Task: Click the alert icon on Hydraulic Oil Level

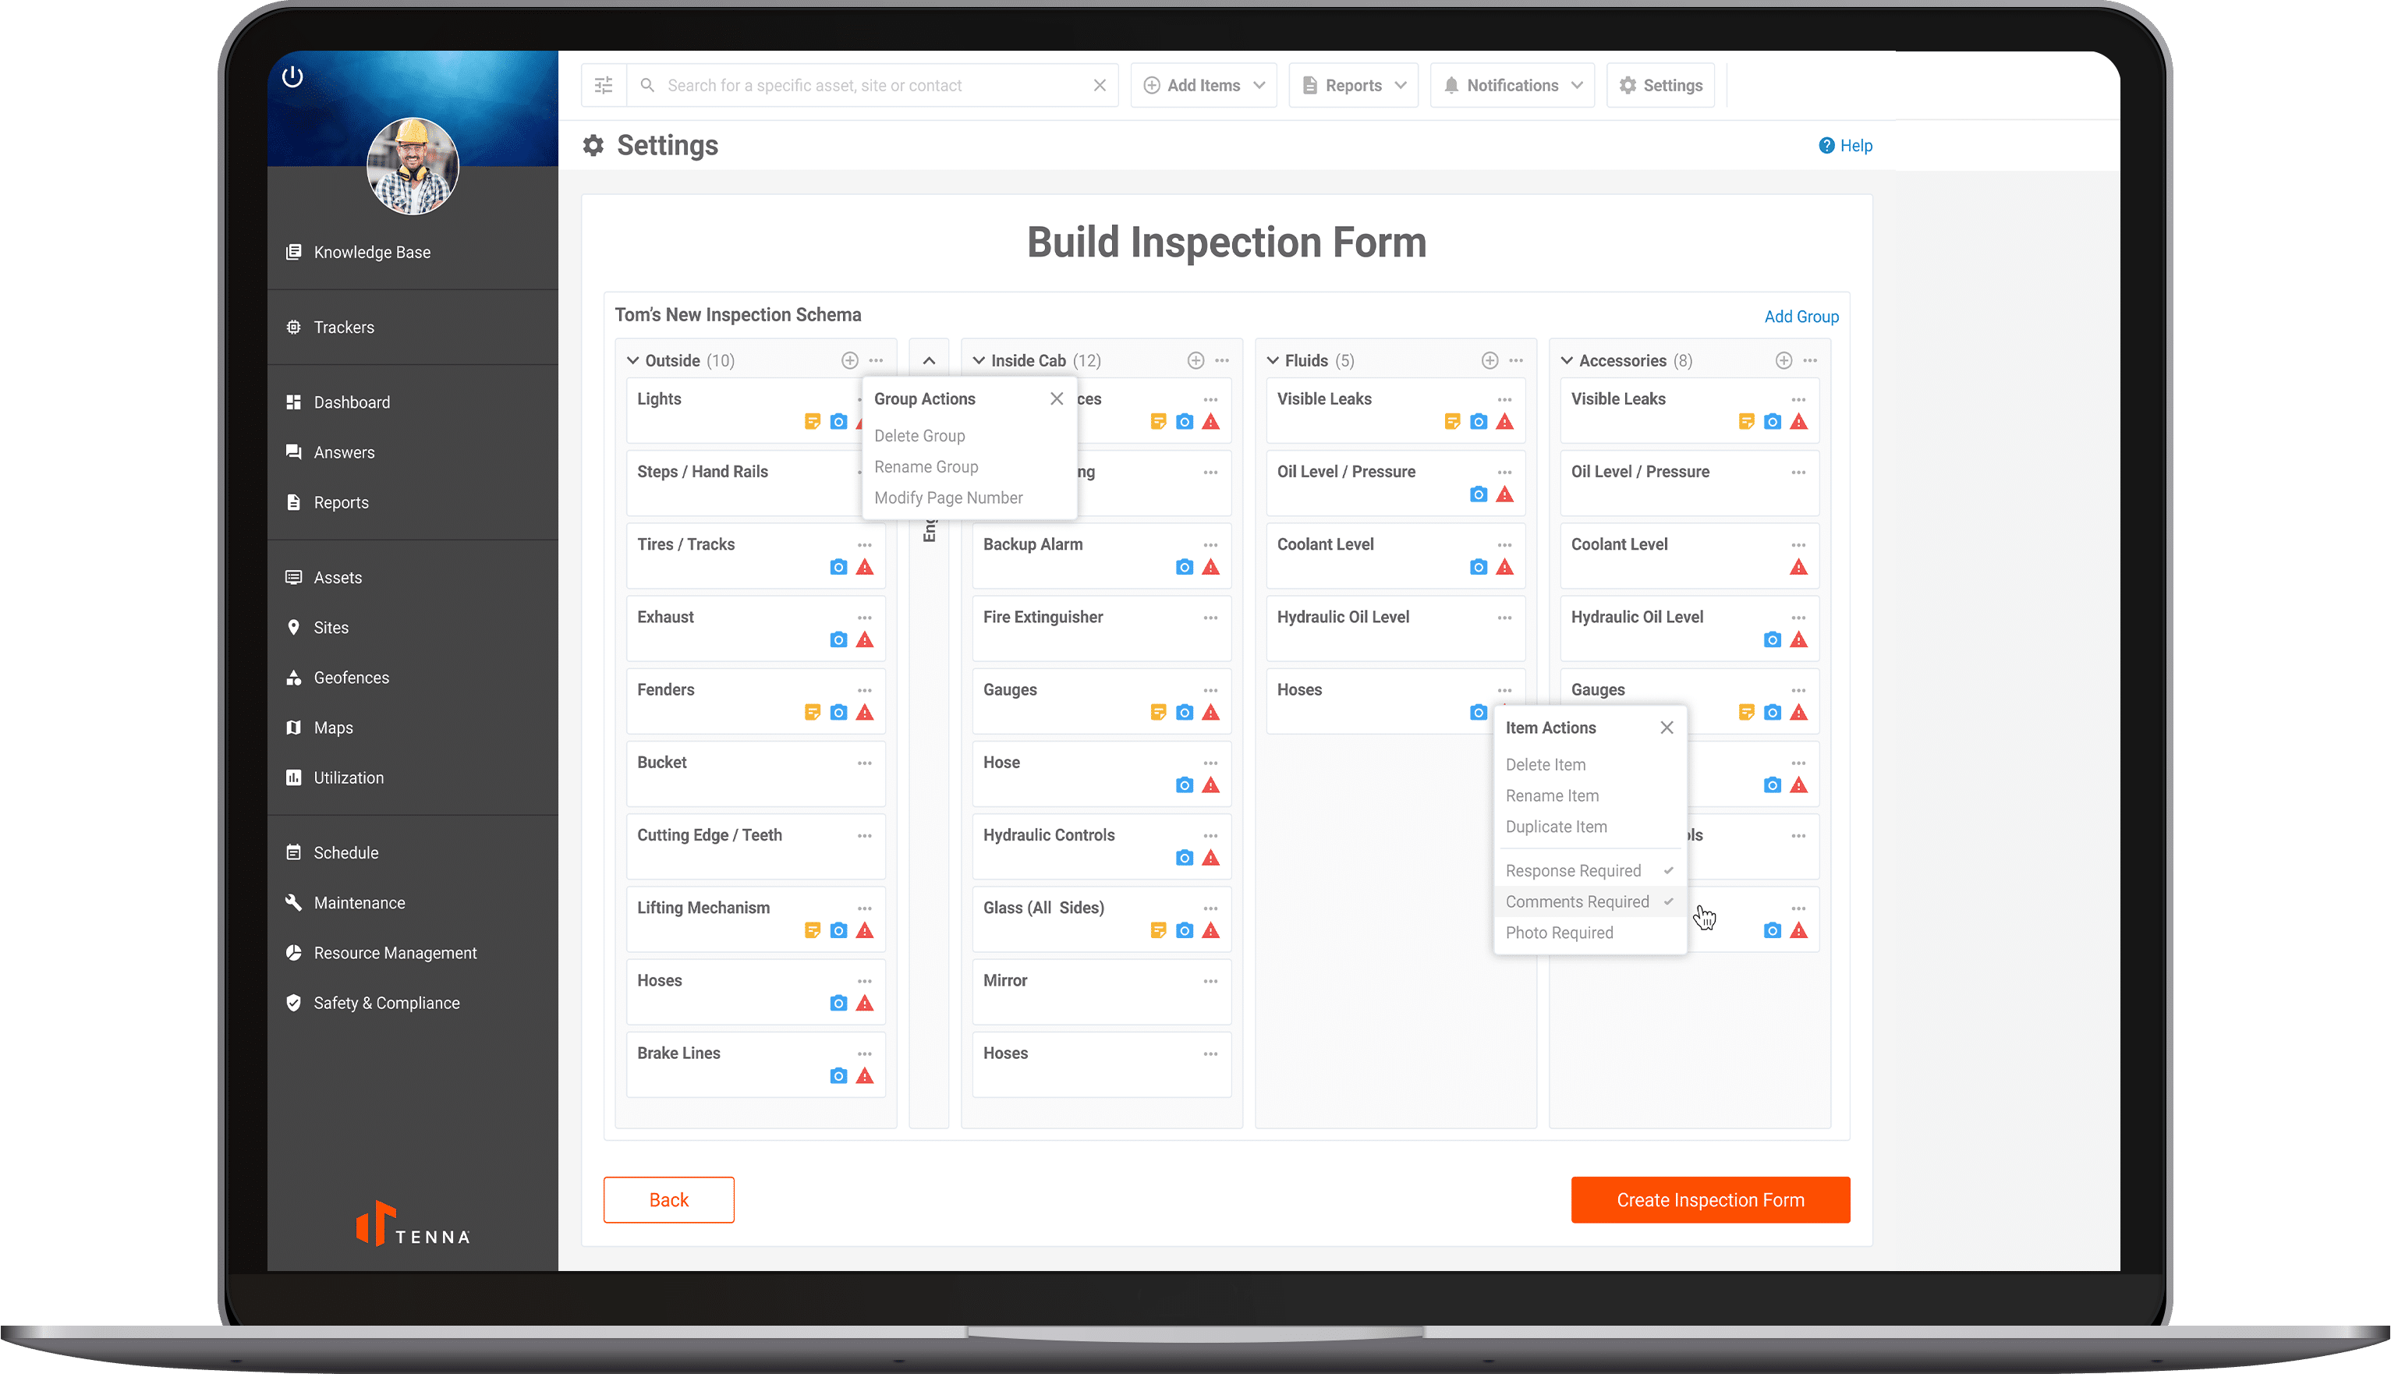Action: (x=1801, y=640)
